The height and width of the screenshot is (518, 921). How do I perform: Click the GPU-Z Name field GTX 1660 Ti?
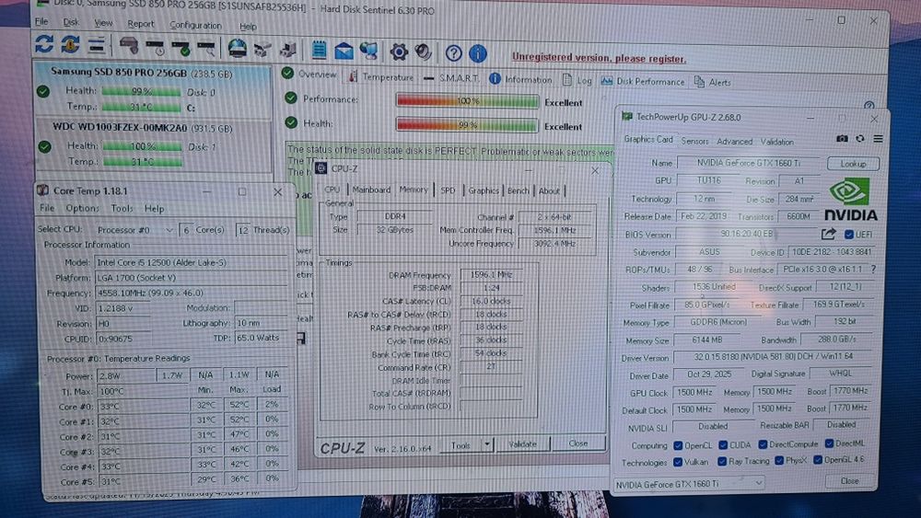tap(748, 163)
